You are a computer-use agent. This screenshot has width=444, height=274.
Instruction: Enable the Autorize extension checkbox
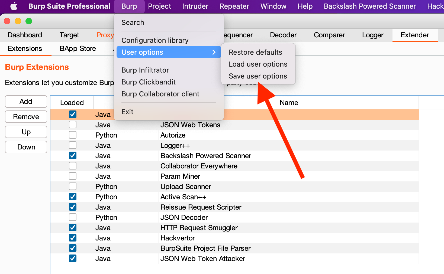(x=73, y=135)
